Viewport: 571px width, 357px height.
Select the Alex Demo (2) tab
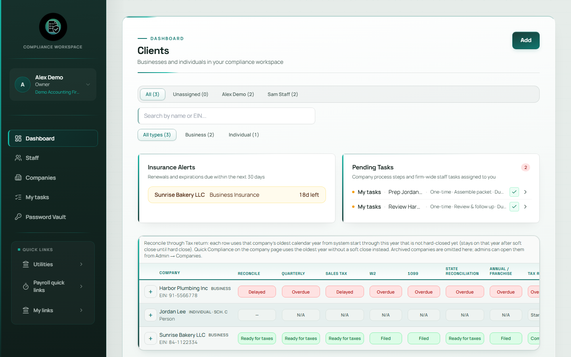(238, 94)
